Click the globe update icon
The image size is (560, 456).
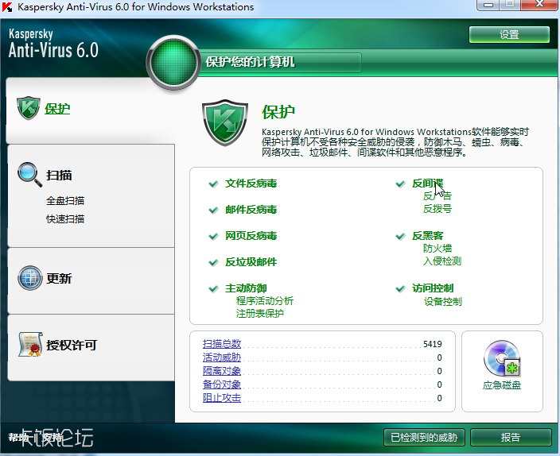(x=29, y=278)
